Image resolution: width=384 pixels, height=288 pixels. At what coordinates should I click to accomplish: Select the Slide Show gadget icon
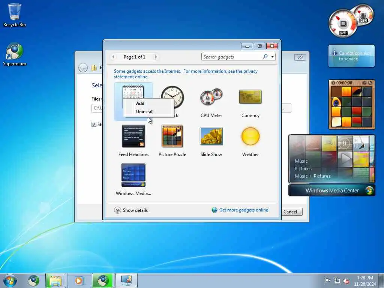click(211, 136)
